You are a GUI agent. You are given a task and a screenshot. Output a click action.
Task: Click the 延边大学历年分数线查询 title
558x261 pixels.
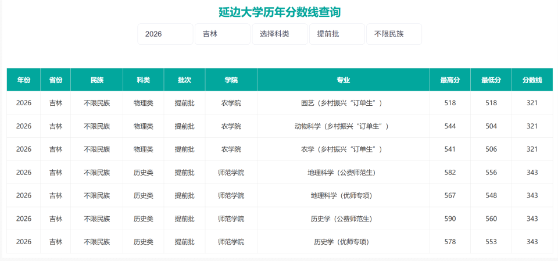pyautogui.click(x=280, y=12)
